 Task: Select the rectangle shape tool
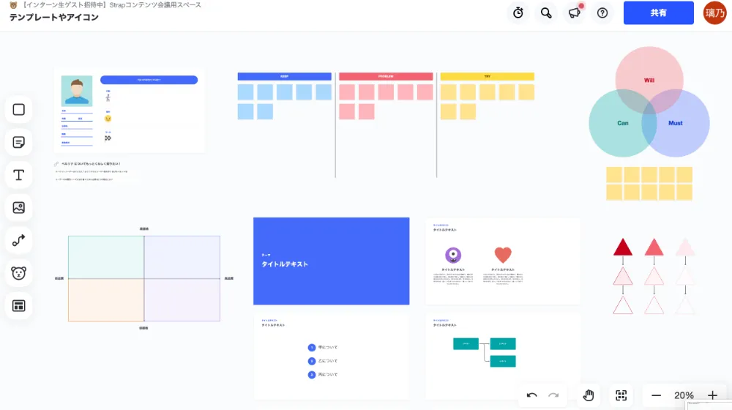coord(19,110)
